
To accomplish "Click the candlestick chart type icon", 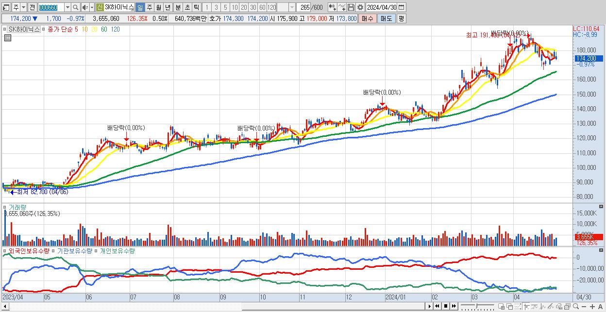I will pos(333,7).
